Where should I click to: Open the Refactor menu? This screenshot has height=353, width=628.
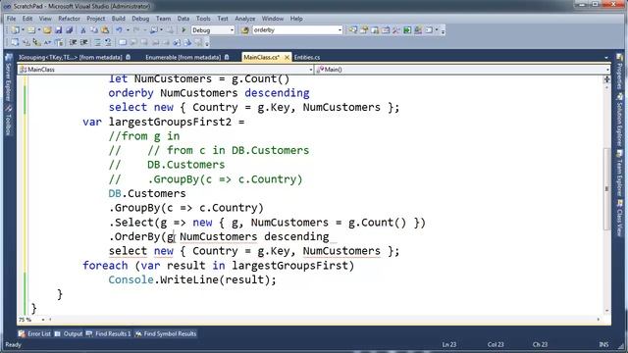(x=69, y=19)
